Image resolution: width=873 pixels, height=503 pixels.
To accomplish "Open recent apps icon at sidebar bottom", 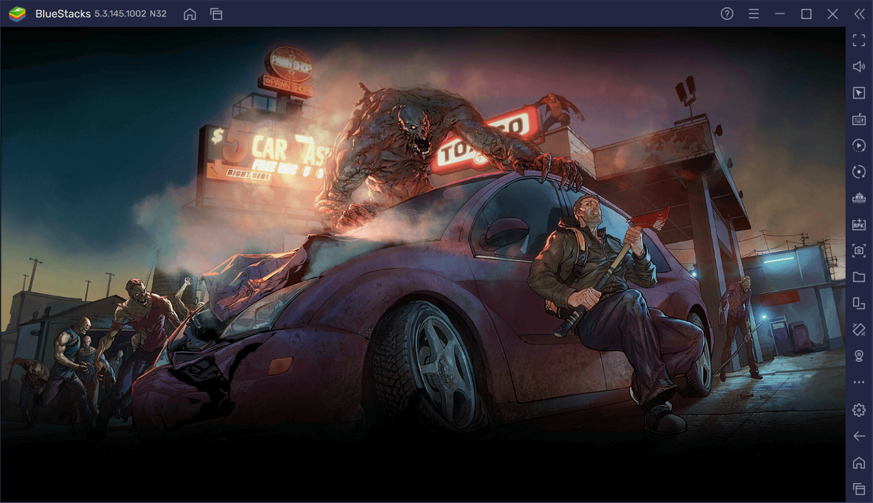I will [x=859, y=489].
